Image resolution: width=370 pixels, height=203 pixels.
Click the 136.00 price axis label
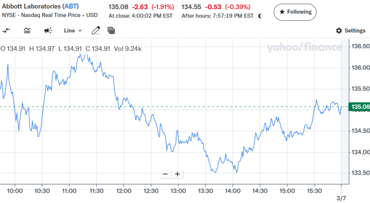tap(360, 68)
